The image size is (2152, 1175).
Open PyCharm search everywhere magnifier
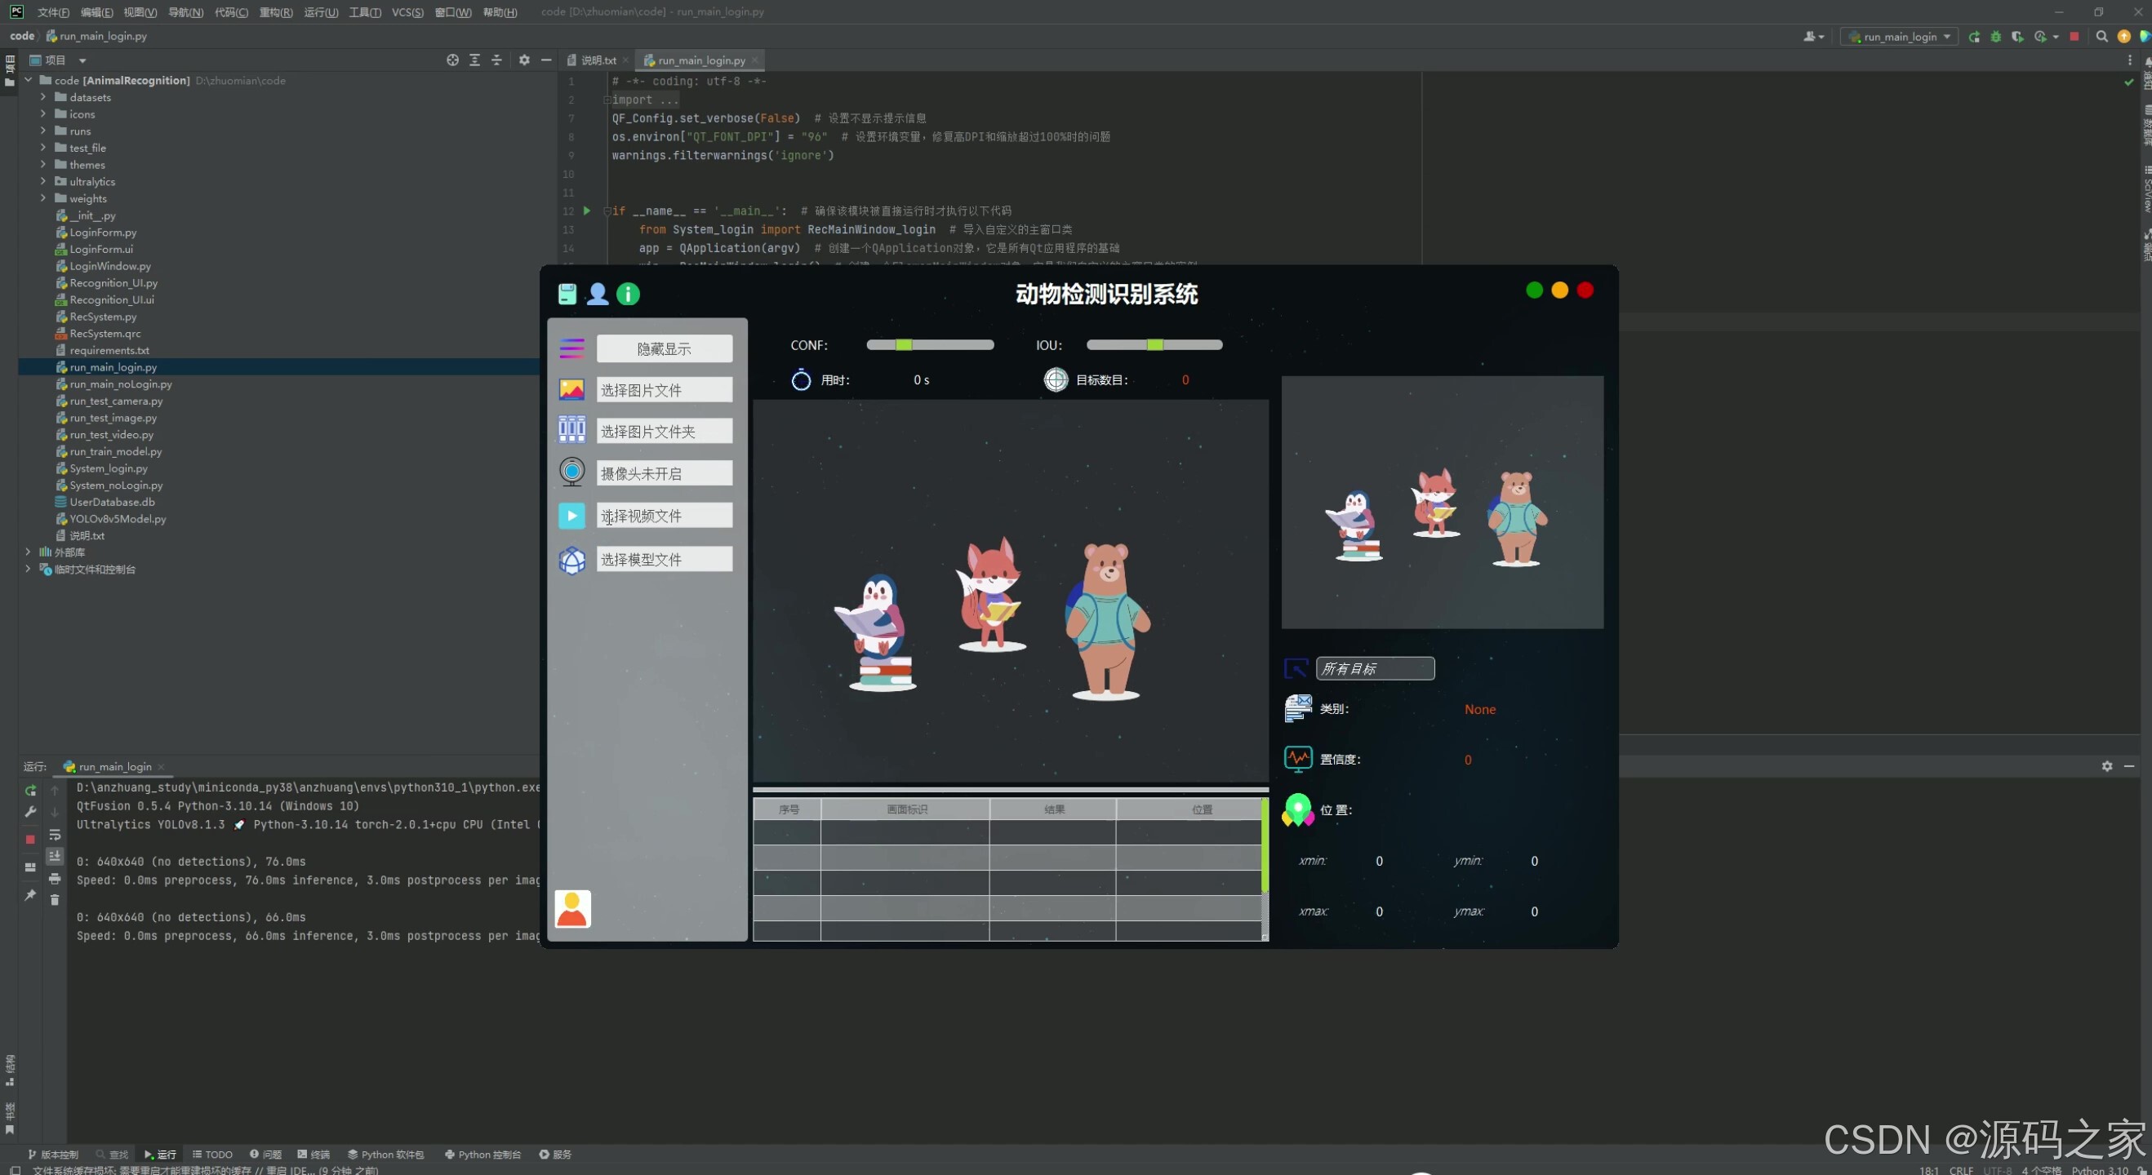click(2102, 37)
